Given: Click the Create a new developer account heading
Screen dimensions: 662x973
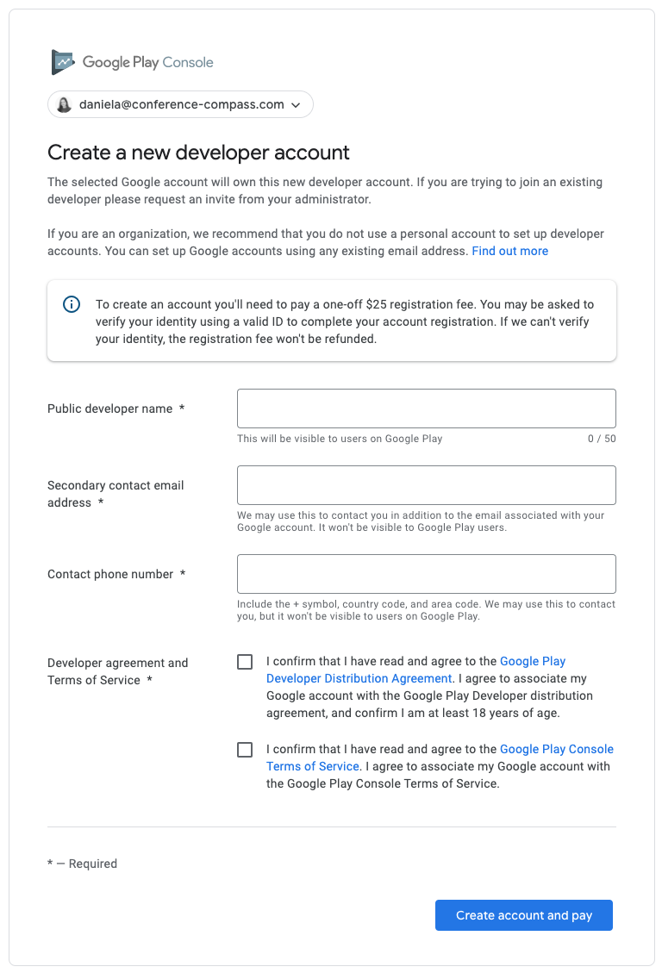Looking at the screenshot, I should click(x=198, y=153).
